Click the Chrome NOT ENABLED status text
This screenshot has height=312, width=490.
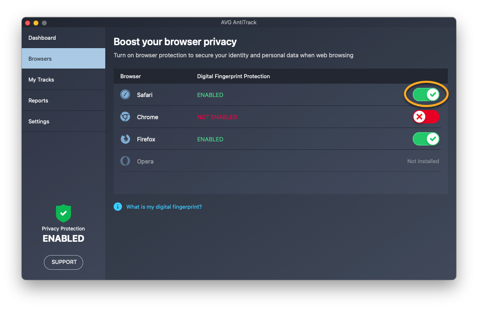[x=217, y=117]
